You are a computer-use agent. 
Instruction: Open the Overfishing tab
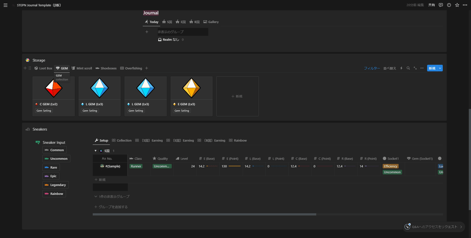[131, 68]
